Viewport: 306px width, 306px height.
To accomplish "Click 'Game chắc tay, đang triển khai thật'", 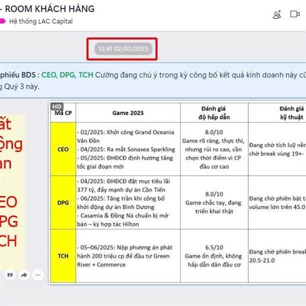I will [x=214, y=207].
